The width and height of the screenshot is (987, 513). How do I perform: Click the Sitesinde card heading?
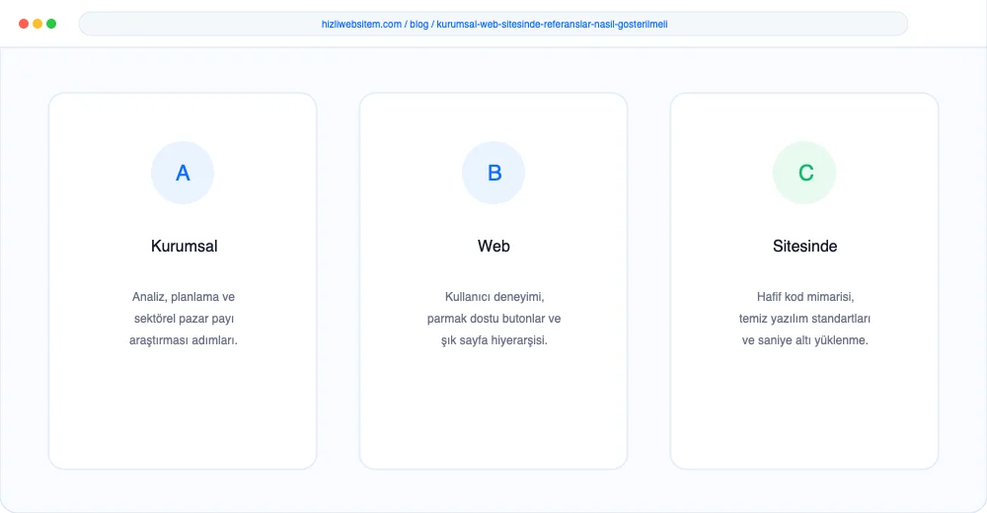pyautogui.click(x=804, y=246)
